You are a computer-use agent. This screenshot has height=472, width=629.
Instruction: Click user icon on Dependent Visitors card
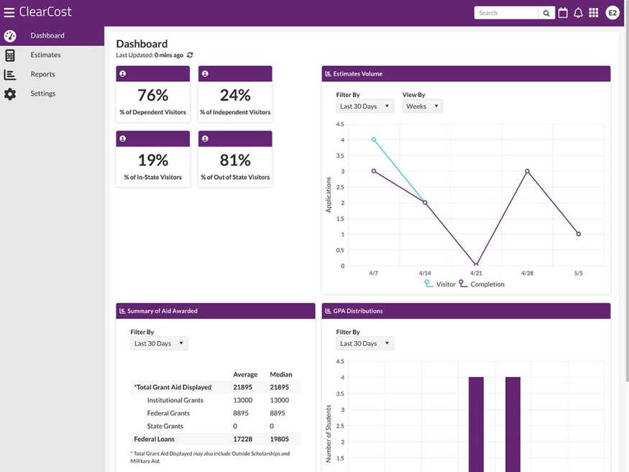pyautogui.click(x=123, y=74)
